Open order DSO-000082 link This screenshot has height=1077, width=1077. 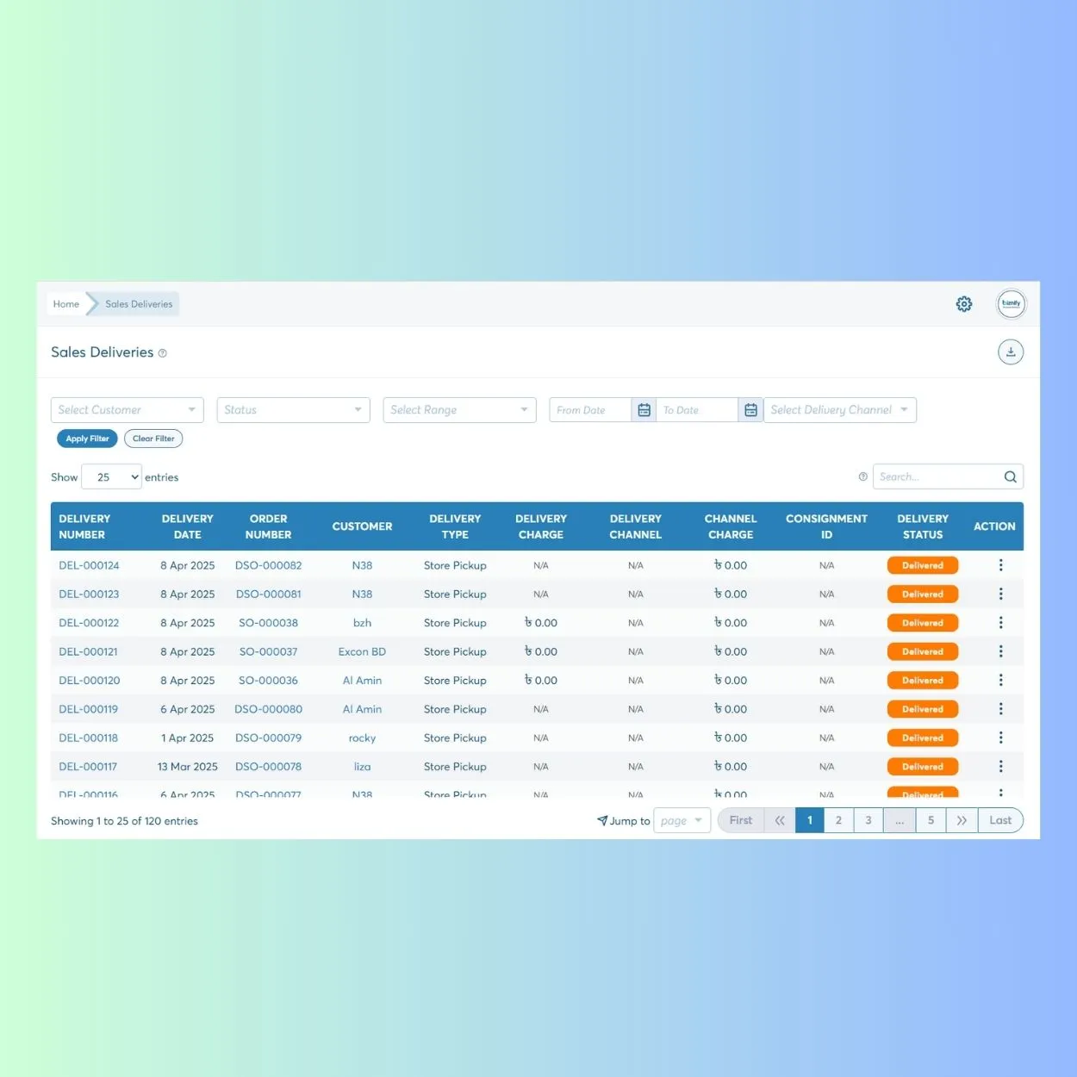268,565
